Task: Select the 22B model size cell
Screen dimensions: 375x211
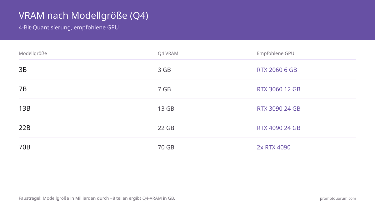Action: click(x=25, y=128)
